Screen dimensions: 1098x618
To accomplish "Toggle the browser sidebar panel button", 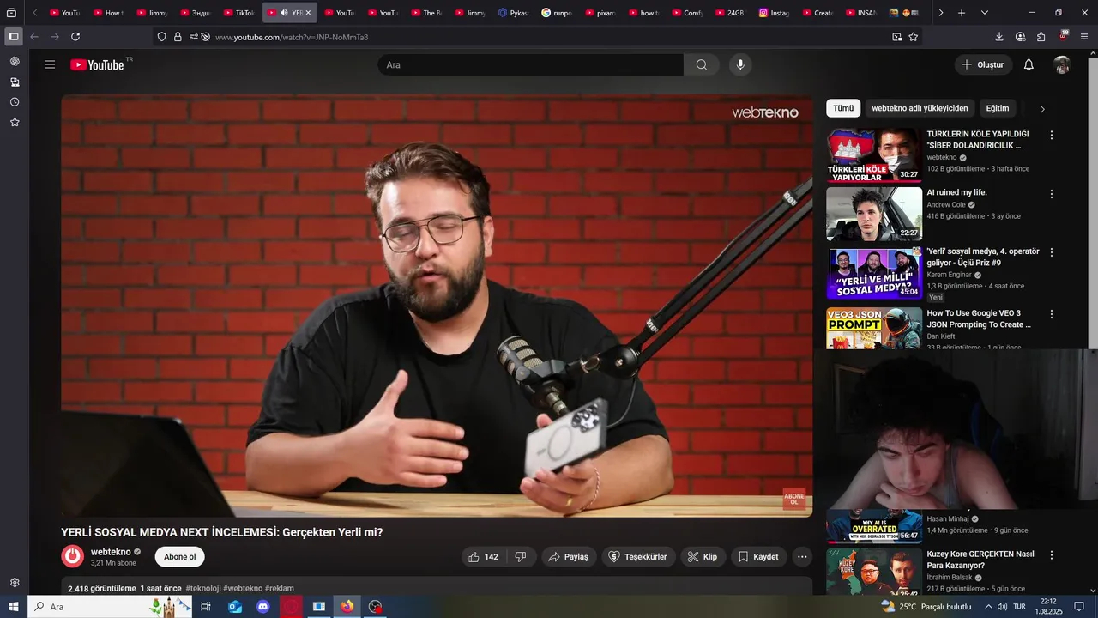I will pos(14,37).
